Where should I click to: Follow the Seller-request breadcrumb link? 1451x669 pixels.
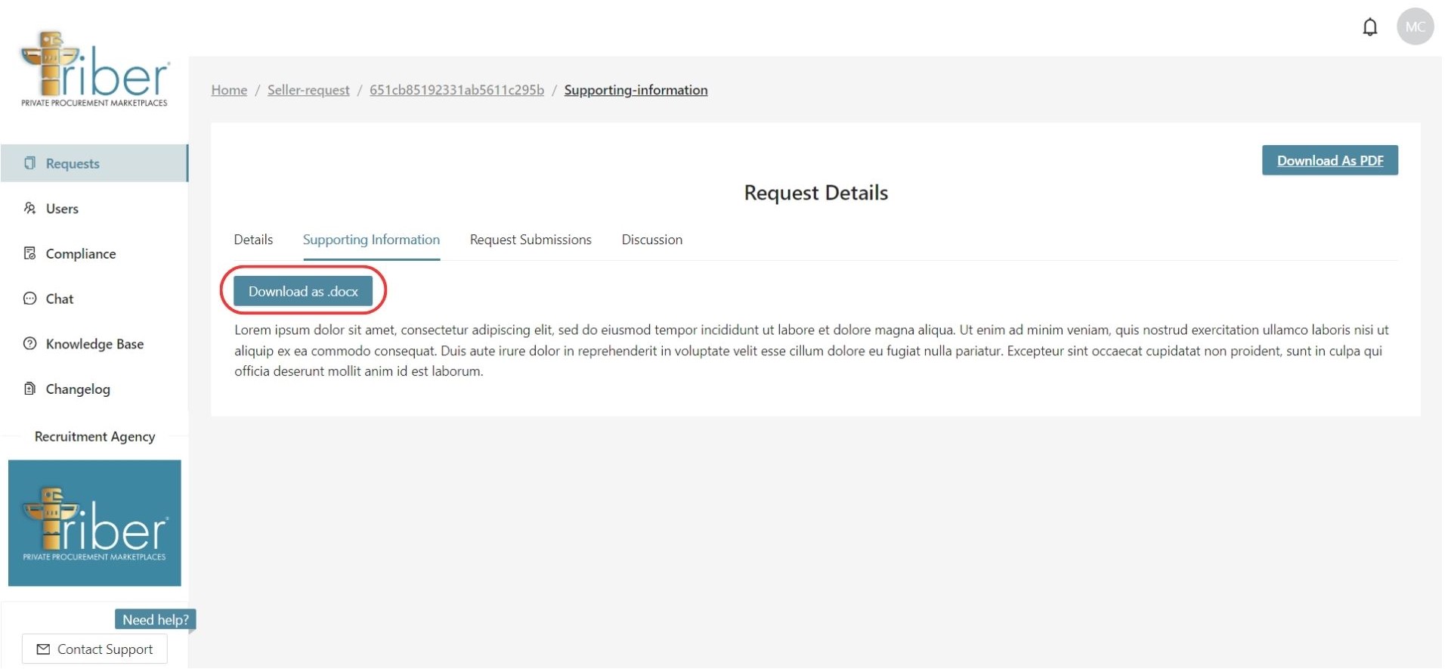tap(308, 90)
